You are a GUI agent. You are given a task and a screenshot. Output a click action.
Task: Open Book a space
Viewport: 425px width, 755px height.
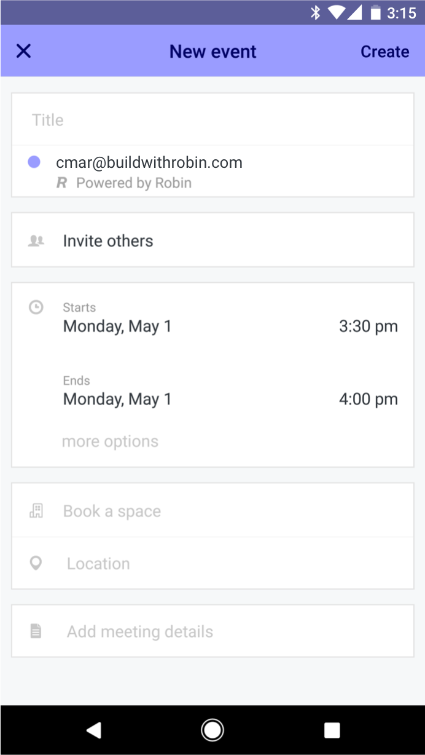pos(112,512)
